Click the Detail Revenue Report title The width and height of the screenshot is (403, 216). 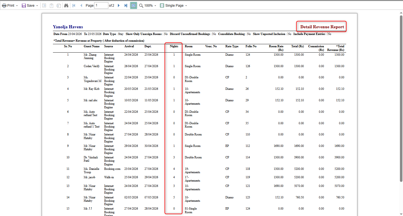click(322, 27)
